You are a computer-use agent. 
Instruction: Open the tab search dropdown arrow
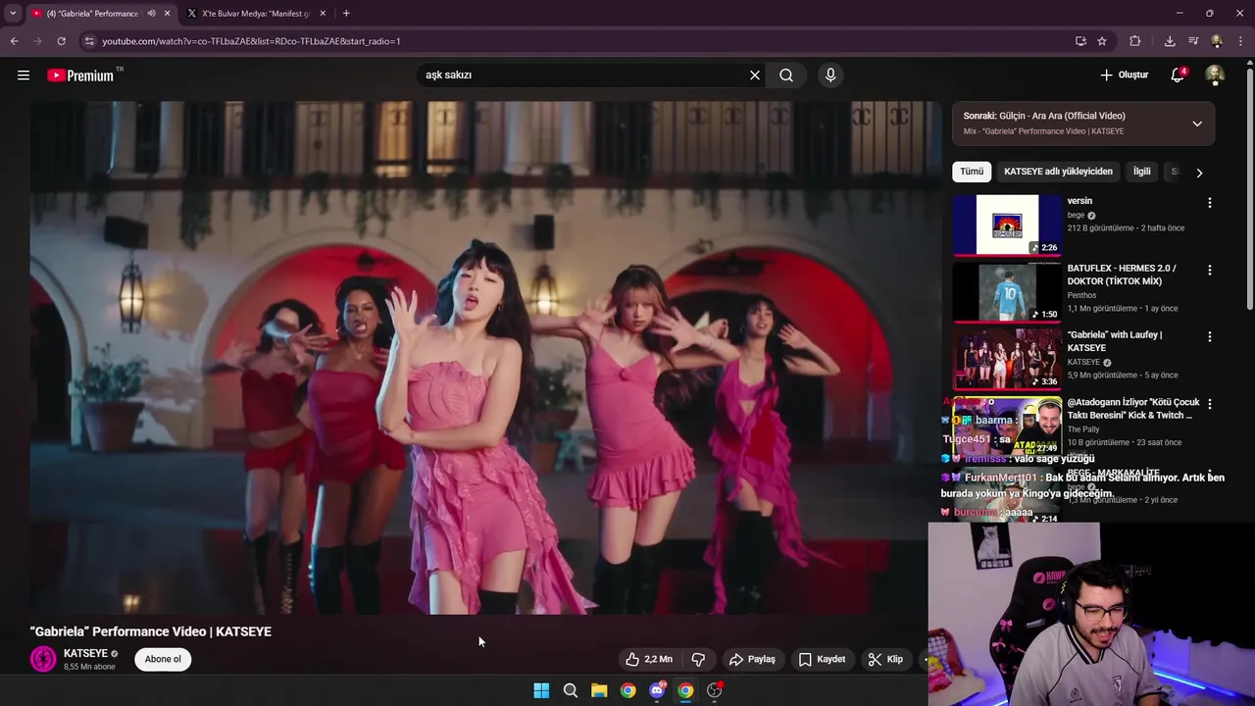click(12, 14)
